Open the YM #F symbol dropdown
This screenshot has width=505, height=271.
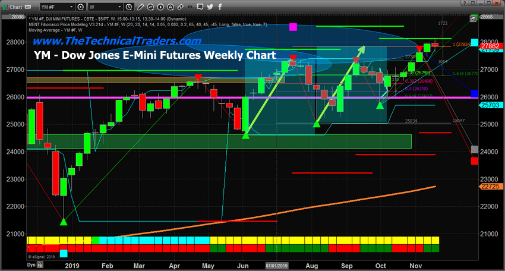(x=57, y=7)
